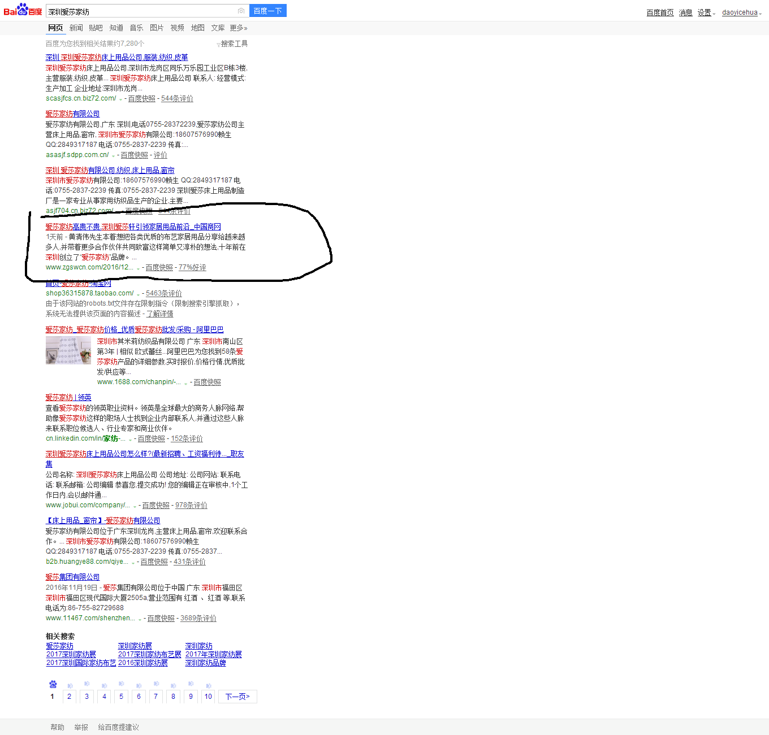Switch to the 音乐 tab
769x735 pixels.
tap(136, 28)
